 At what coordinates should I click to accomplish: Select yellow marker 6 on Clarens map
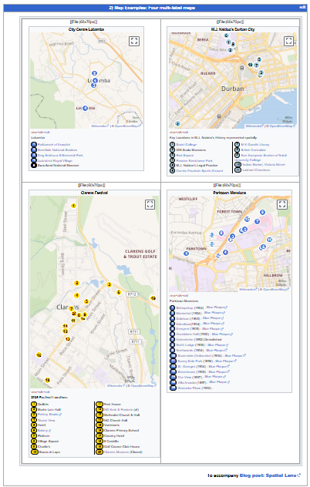pyautogui.click(x=119, y=292)
